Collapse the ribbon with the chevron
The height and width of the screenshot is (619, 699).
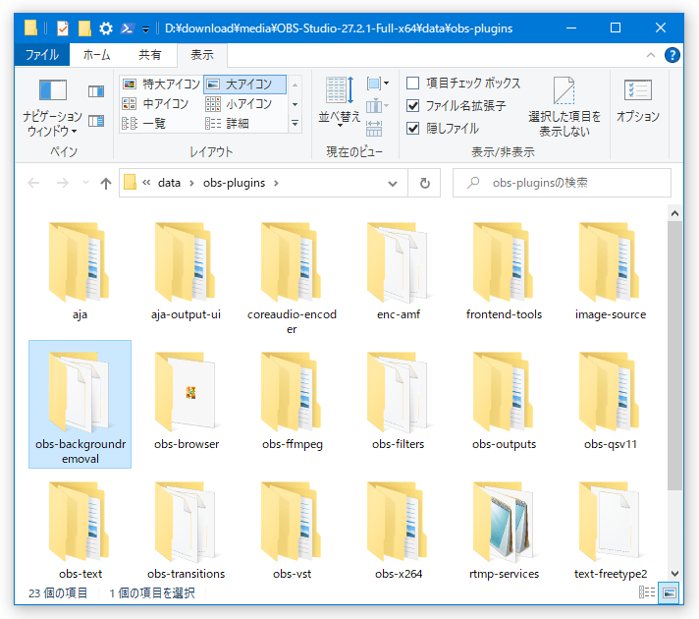tap(651, 55)
